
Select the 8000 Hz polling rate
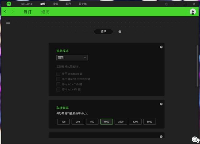click(149, 122)
